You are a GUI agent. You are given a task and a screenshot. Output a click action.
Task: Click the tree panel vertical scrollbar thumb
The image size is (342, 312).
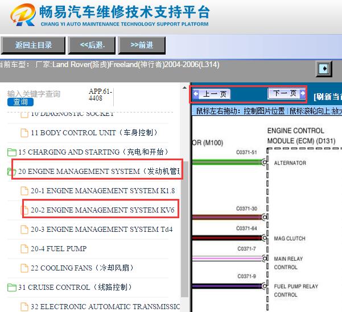[x=184, y=229]
